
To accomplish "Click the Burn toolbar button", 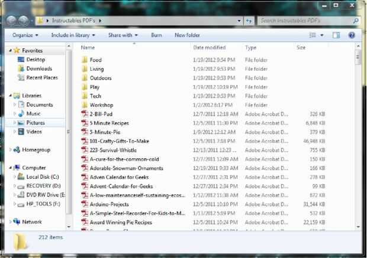I will click(x=156, y=35).
